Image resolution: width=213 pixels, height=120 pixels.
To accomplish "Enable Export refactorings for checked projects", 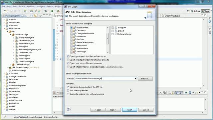I will coord(68,67).
